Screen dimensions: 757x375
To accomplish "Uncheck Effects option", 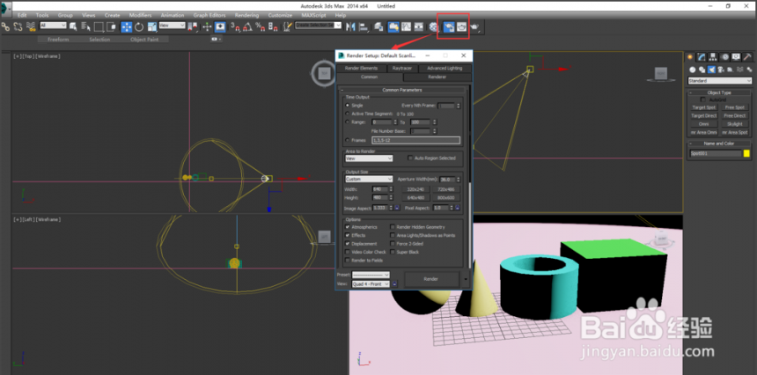I will coord(348,236).
